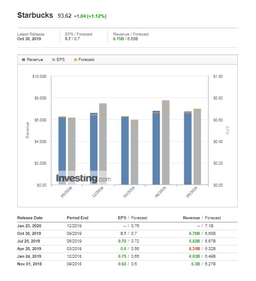The width and height of the screenshot is (256, 281).
Task: Click the 03/2019 blue revenue bar
Action: coord(125,150)
